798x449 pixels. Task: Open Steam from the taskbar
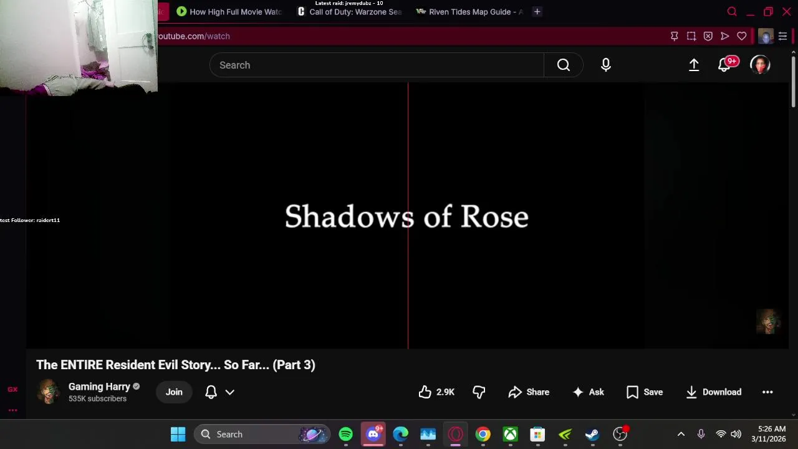click(592, 434)
